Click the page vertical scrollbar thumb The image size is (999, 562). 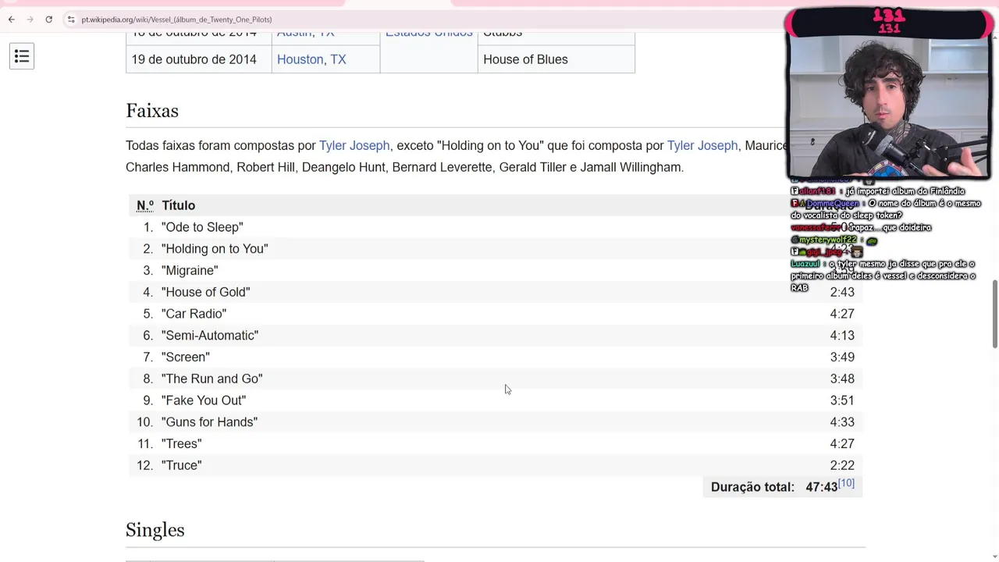point(994,313)
